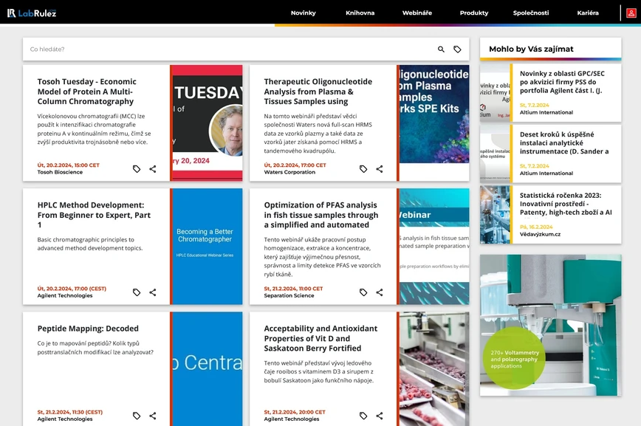Open Deset kroků k úspěšné instalaci article
The width and height of the screenshot is (641, 426).
click(x=564, y=142)
